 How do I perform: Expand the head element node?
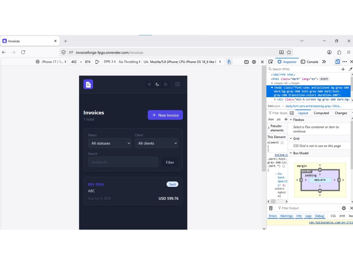click(x=272, y=83)
